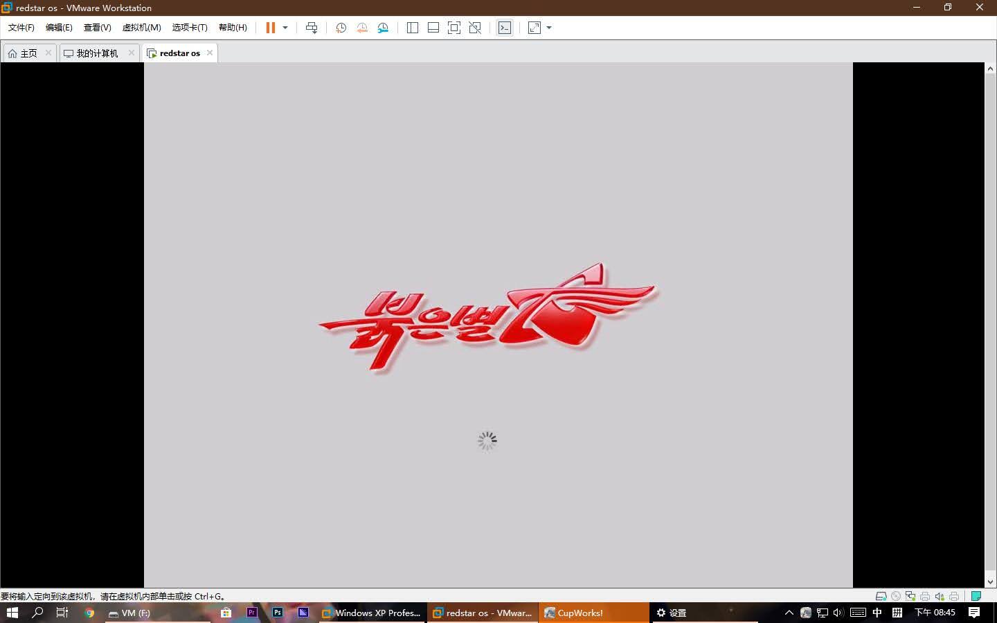The width and height of the screenshot is (997, 623).
Task: Open the 选项卡(T) menu
Action: 190,28
